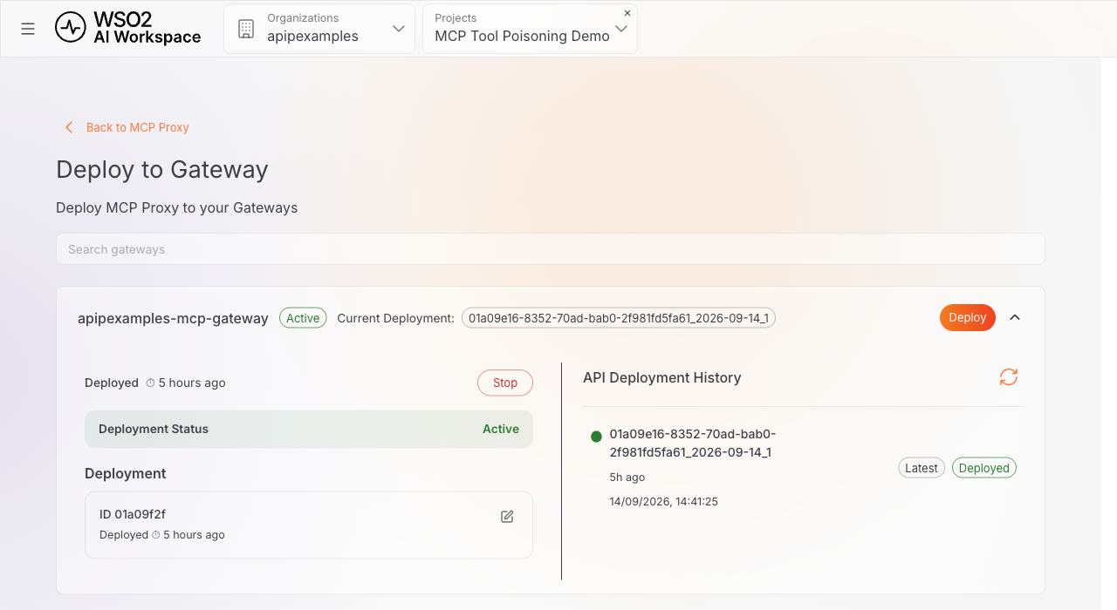1117x610 pixels.
Task: Click the Latest tag
Action: click(922, 468)
